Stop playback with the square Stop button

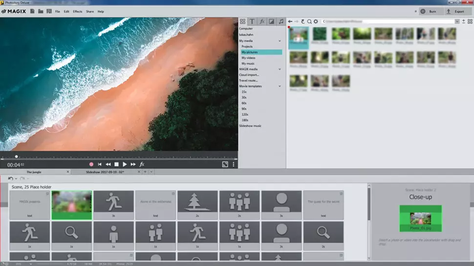point(116,165)
